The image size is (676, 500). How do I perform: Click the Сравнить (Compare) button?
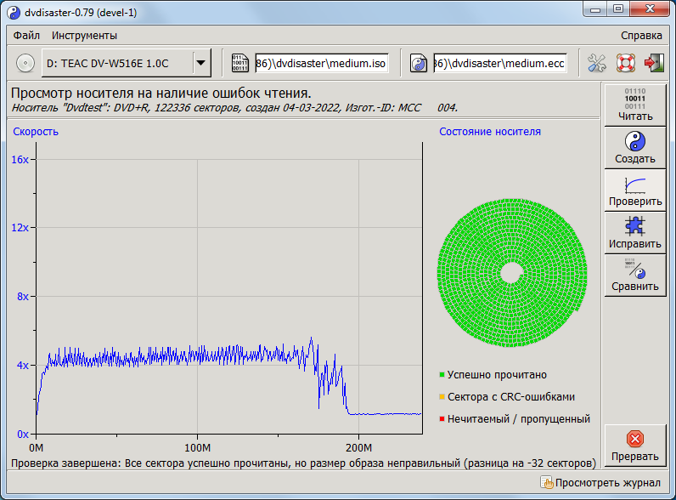tap(635, 275)
